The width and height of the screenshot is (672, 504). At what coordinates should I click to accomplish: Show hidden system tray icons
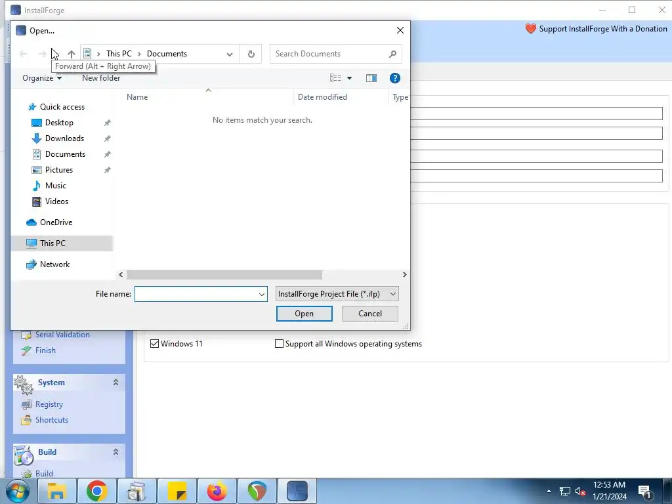coord(549,491)
